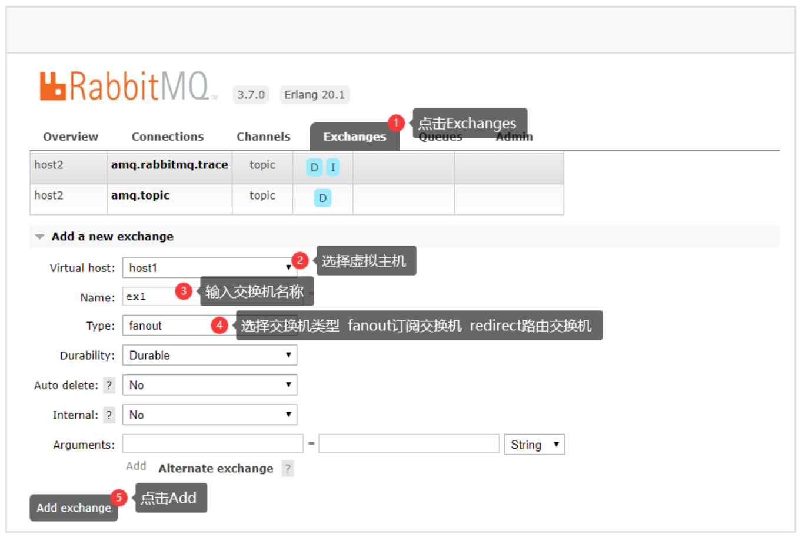Click the I badge in amq.rabbitmq.trace row
This screenshot has width=802, height=537.
333,168
